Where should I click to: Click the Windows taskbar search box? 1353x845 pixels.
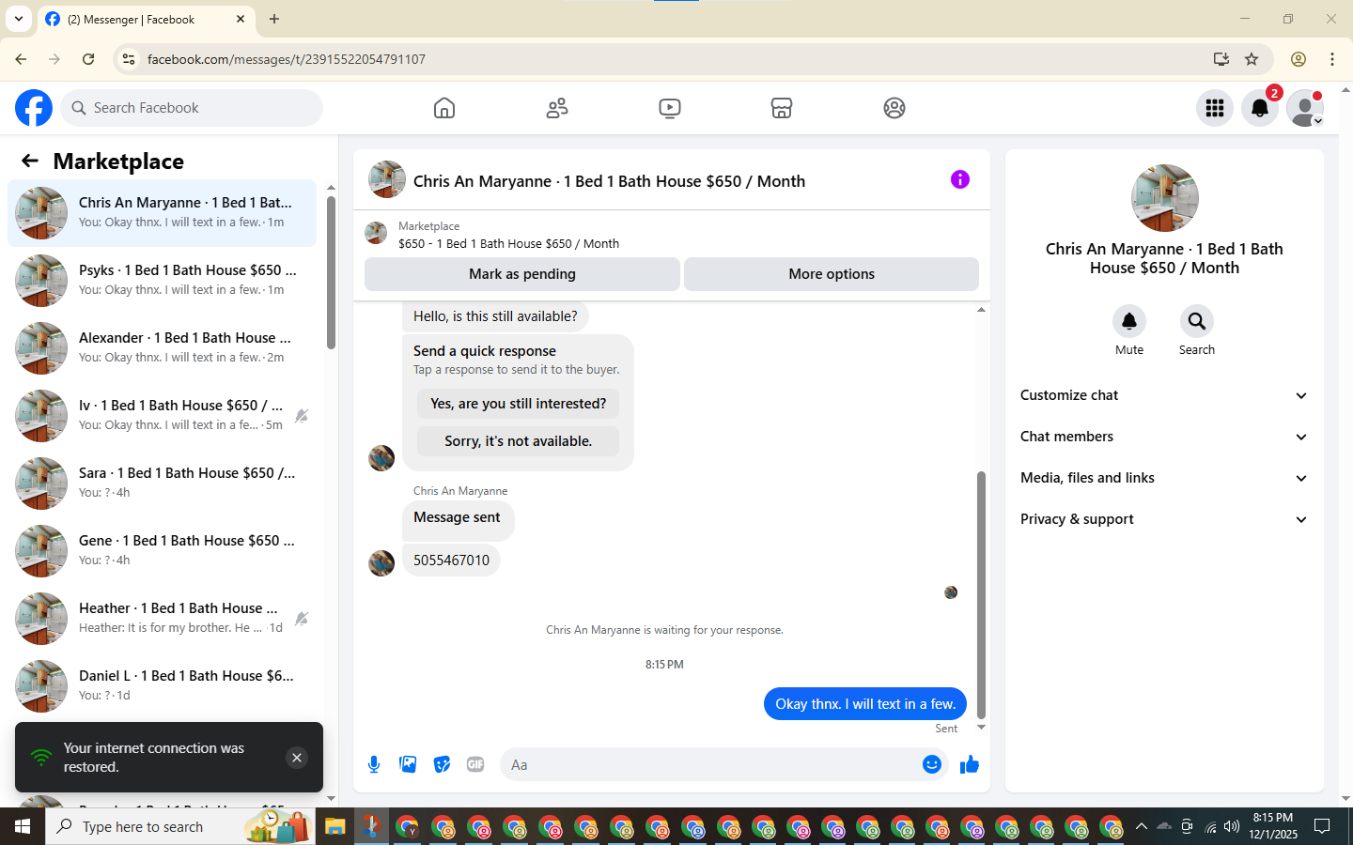[179, 826]
